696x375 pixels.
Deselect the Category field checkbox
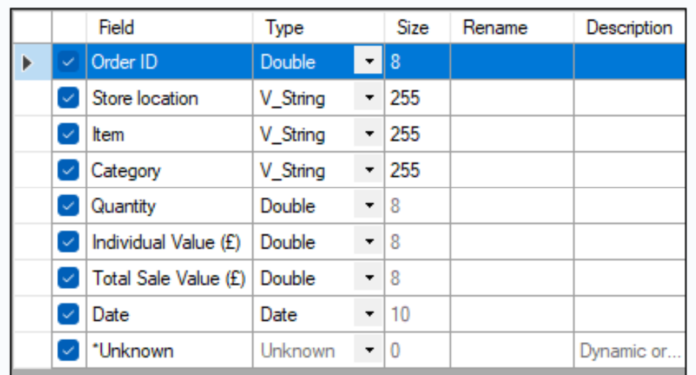coord(68,170)
